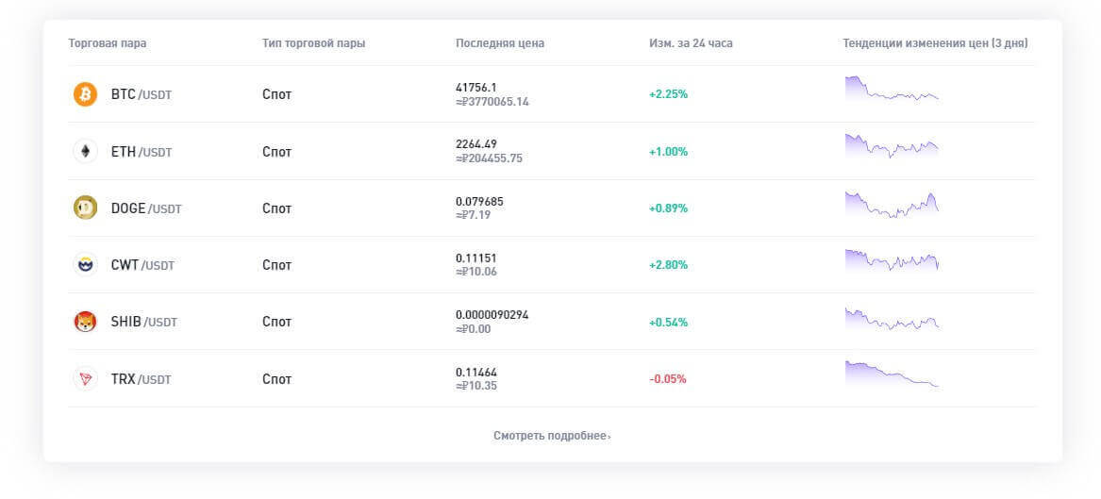
Task: Click the Ethereum coin icon
Action: click(85, 151)
